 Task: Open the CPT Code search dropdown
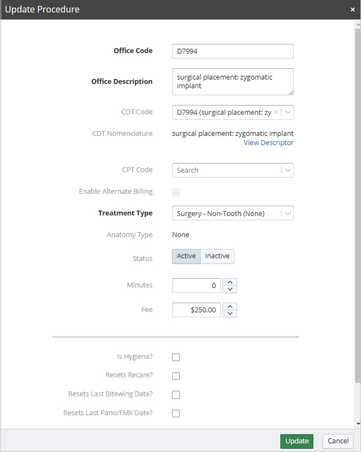[x=288, y=170]
